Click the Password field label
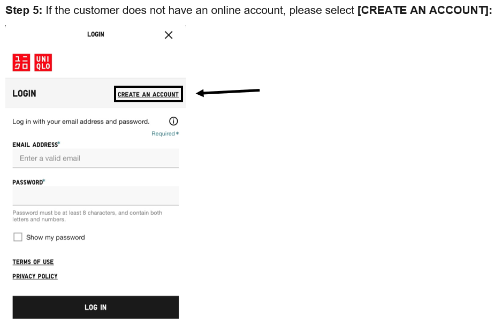 point(28,182)
